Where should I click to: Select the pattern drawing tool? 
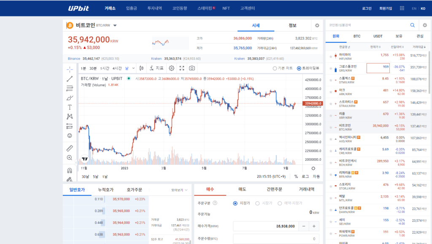point(70,117)
